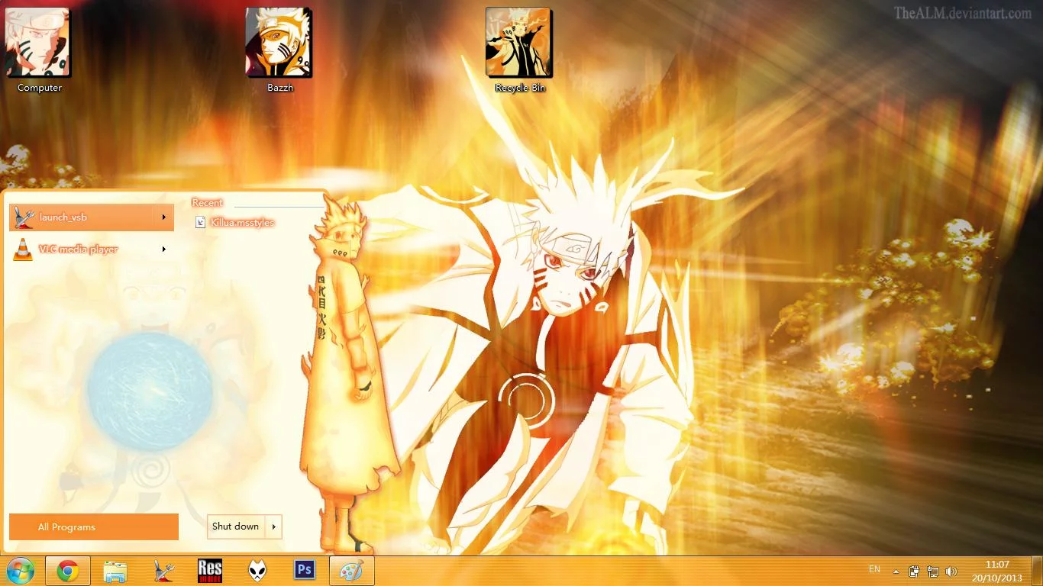
Task: Open the volume speaker tray icon
Action: click(x=951, y=572)
